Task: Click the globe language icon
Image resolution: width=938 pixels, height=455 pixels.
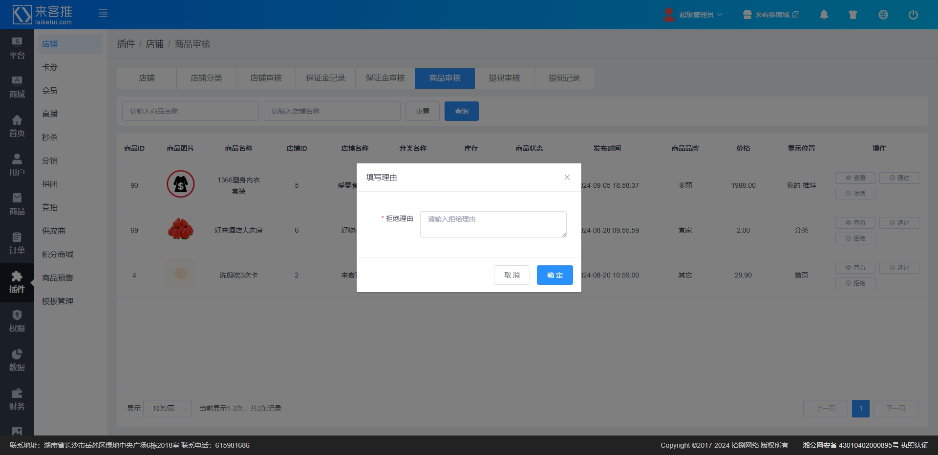Action: [x=883, y=15]
